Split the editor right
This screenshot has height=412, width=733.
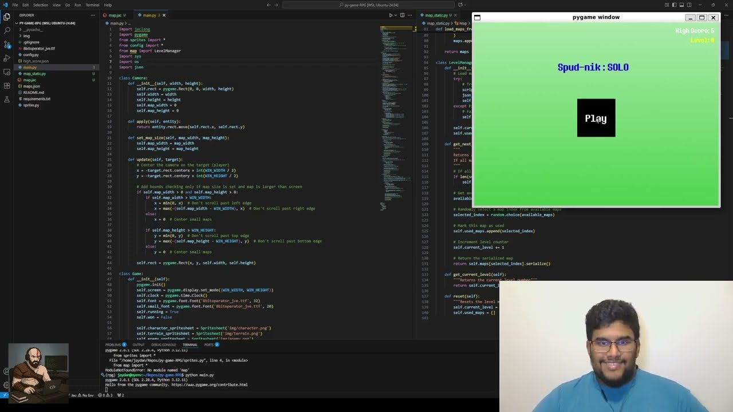(x=403, y=15)
